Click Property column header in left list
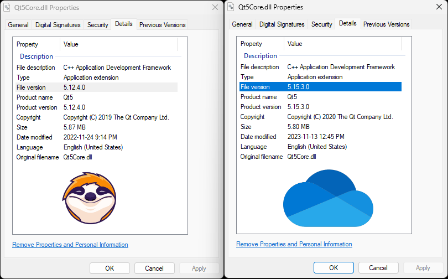Image resolution: width=448 pixels, height=279 pixels. [x=28, y=44]
